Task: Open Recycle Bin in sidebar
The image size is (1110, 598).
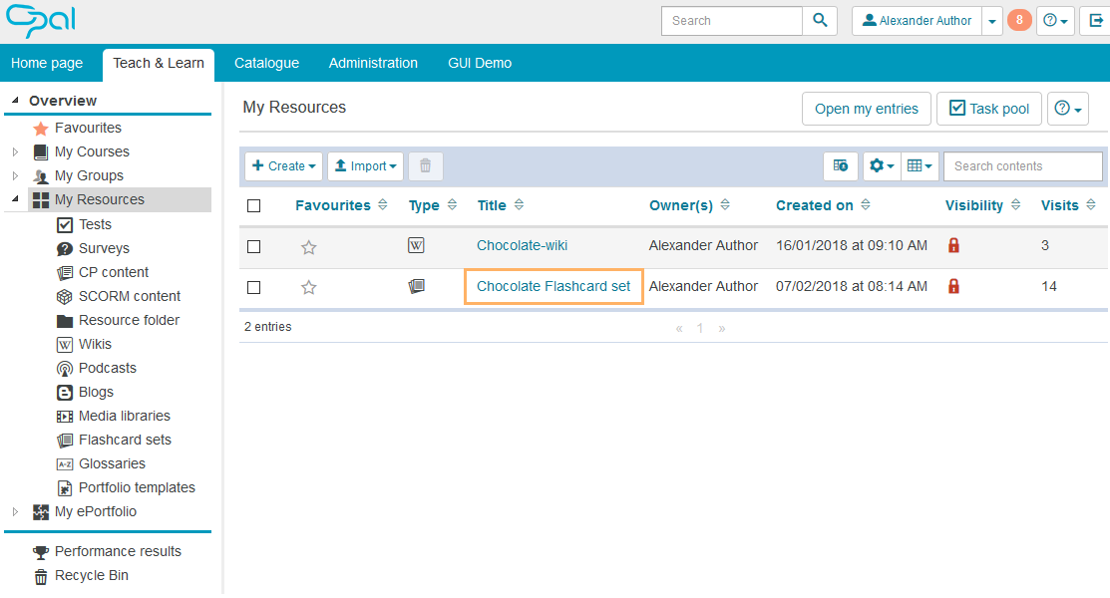Action: [x=91, y=575]
